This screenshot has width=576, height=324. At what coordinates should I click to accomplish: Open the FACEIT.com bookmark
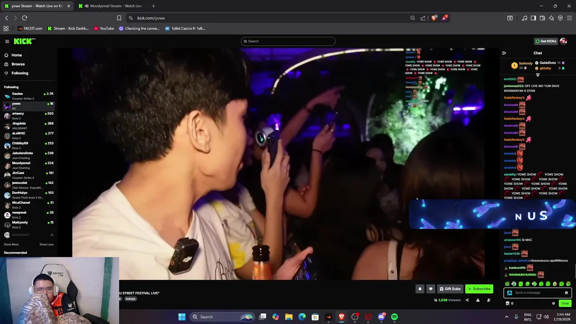pyautogui.click(x=30, y=28)
